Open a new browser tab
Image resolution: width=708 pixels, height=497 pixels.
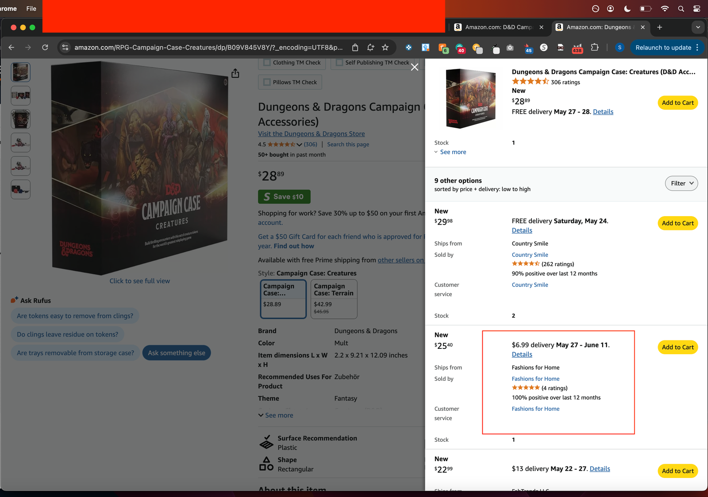point(659,27)
